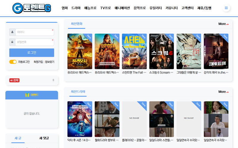238x148 pixels.
Task: Open the 드라마 menu
Action: 76,8
